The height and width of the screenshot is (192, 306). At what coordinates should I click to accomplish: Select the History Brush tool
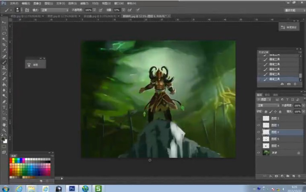[4, 74]
